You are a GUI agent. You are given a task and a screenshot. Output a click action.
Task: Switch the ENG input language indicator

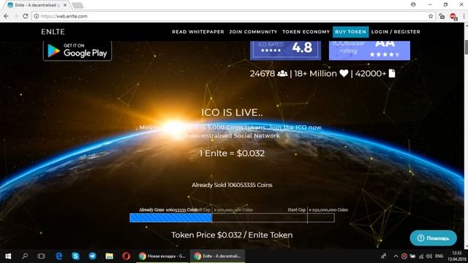(439, 256)
